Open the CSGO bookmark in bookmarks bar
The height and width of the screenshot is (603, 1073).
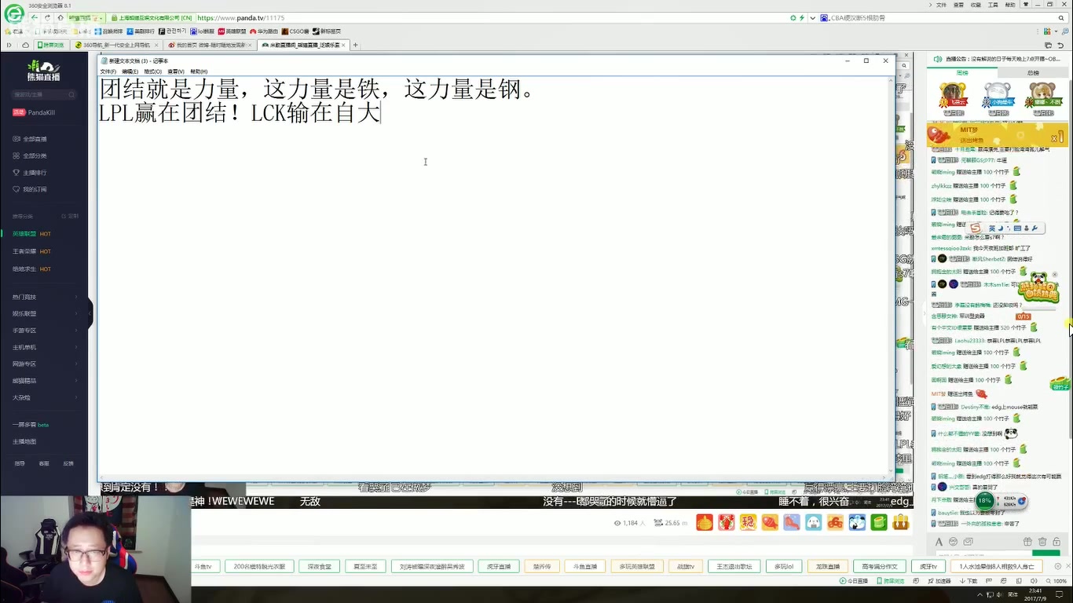click(x=295, y=31)
